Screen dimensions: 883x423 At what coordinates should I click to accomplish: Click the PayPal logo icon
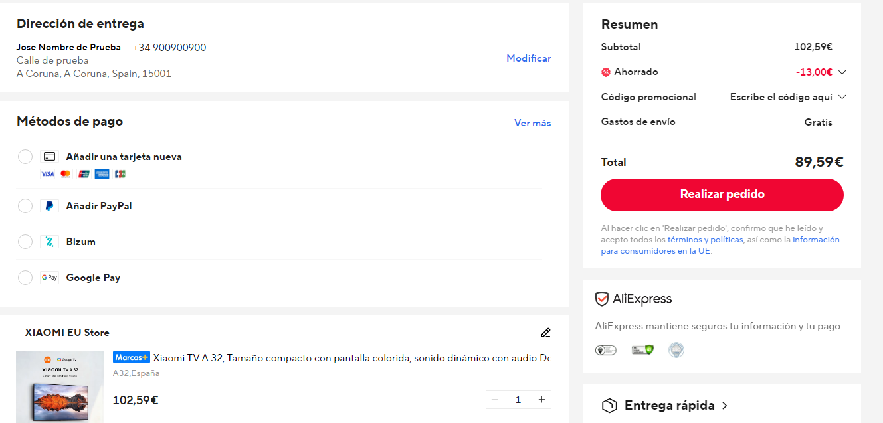click(49, 206)
